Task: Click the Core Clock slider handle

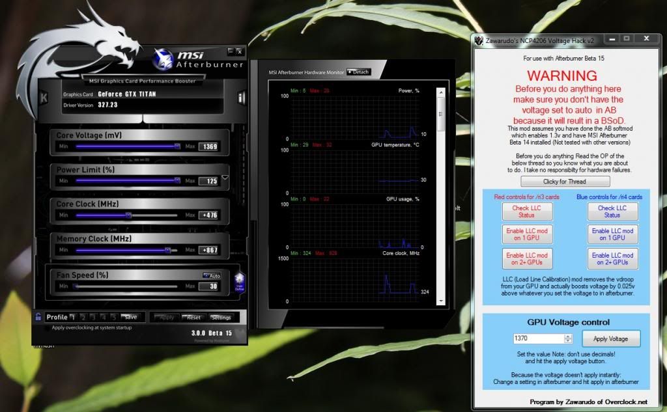Action: point(128,215)
